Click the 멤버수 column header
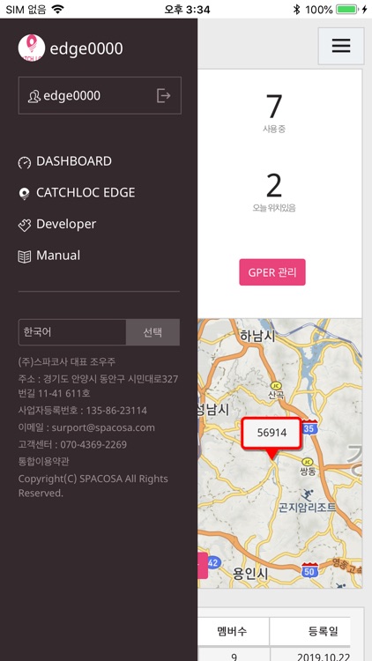This screenshot has width=372, height=661. pyautogui.click(x=232, y=631)
